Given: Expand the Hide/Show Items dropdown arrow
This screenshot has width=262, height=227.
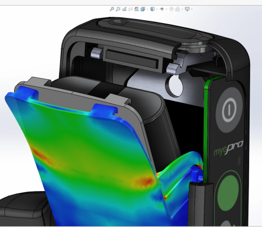Looking at the screenshot, I should click(166, 9).
